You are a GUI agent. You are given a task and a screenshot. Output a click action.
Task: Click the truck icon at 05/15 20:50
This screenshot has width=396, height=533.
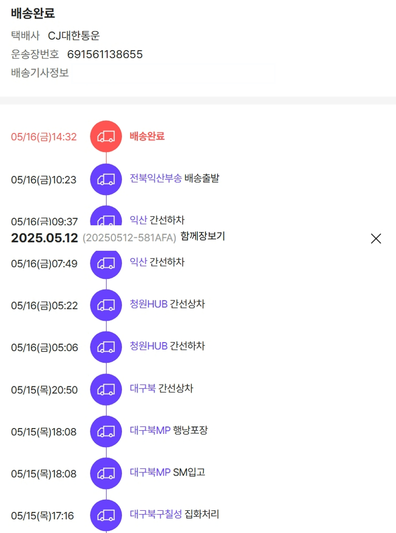[x=106, y=389]
